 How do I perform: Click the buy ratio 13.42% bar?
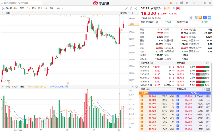click(x=144, y=93)
